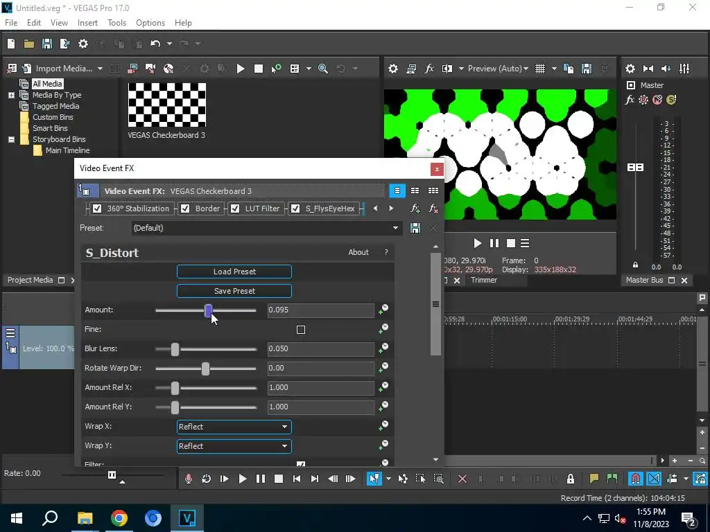Open the Wrap Y Reflect dropdown
This screenshot has height=532, width=710.
point(234,446)
